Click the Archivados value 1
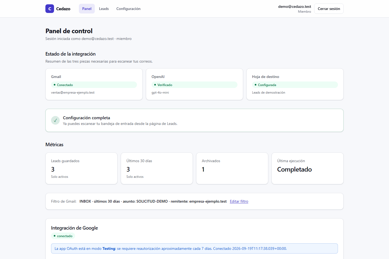The image size is (389, 259). tap(203, 169)
